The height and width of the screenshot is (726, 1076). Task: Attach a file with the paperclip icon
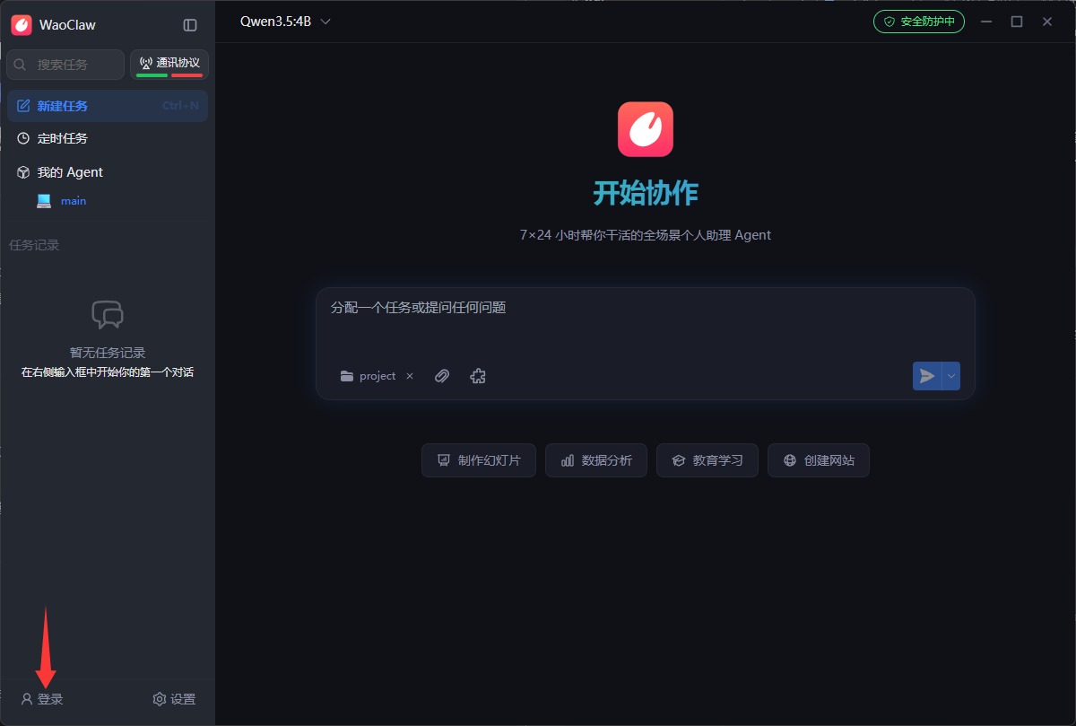point(442,376)
